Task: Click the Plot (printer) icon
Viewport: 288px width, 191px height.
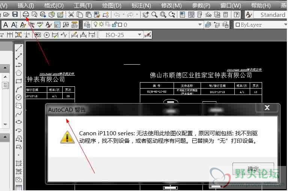Action: (x=26, y=14)
